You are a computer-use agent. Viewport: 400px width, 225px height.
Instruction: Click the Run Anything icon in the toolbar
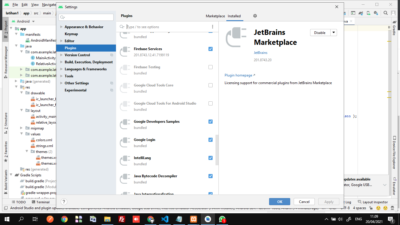[x=353, y=13]
